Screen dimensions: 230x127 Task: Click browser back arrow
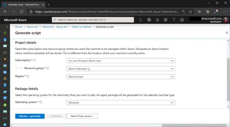5,11
